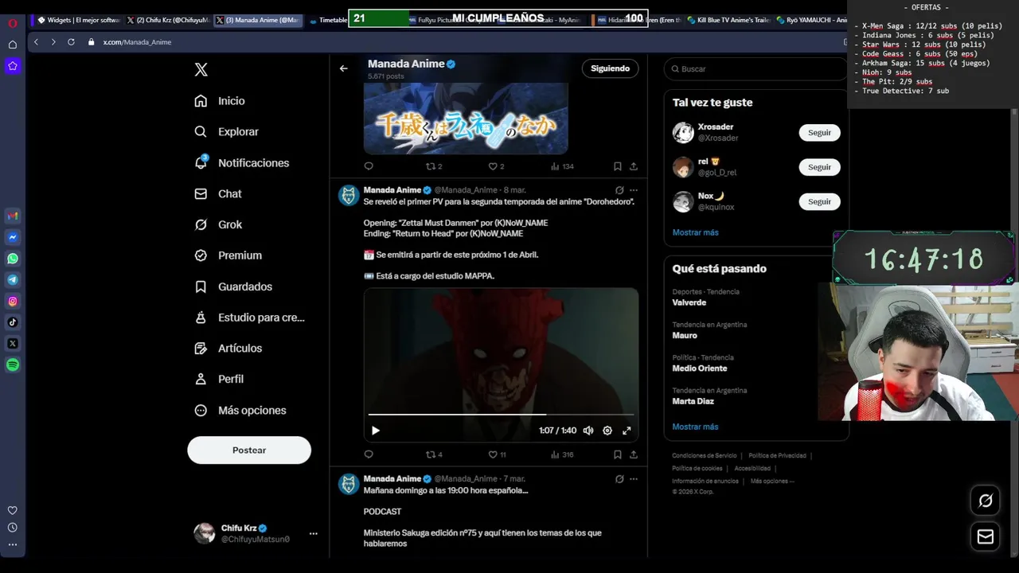Switch to the Chifu Krz browser tab

point(168,20)
